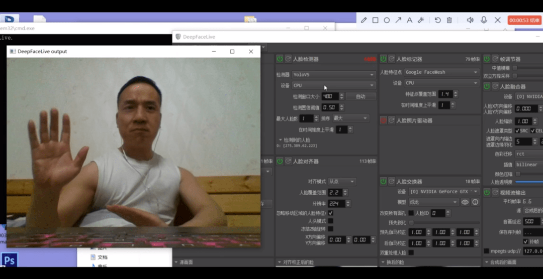The width and height of the screenshot is (543, 279).
Task: Tick the 双重处理人脸 checkbox
Action: pyautogui.click(x=411, y=252)
